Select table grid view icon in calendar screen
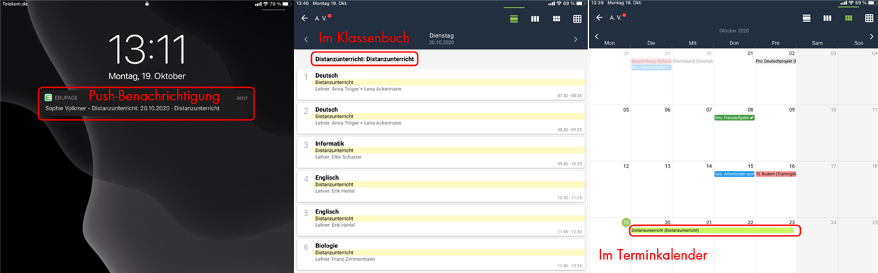The image size is (878, 273). point(870,18)
